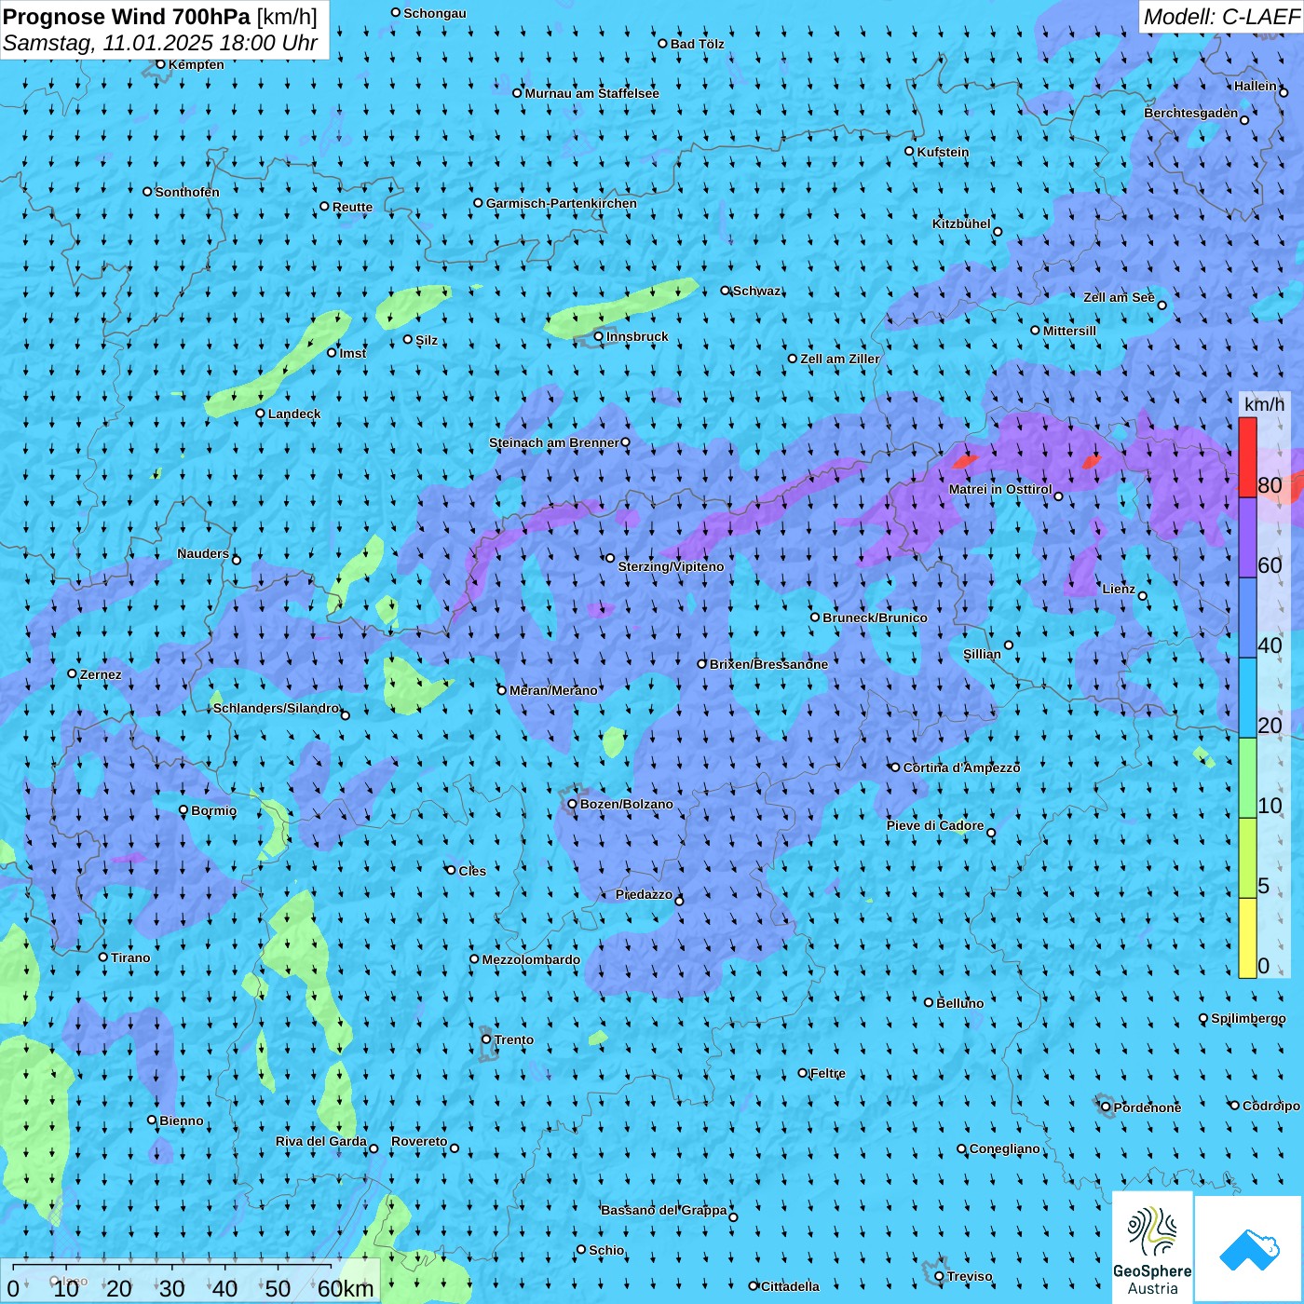The height and width of the screenshot is (1304, 1304).
Task: Click the yellow 0 km/h legend color
Action: (1247, 938)
